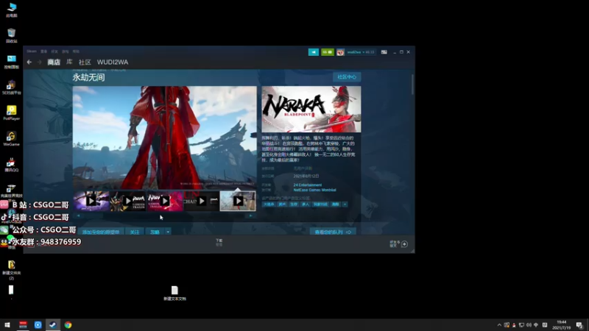Click the main red-robed character video

coord(164,138)
